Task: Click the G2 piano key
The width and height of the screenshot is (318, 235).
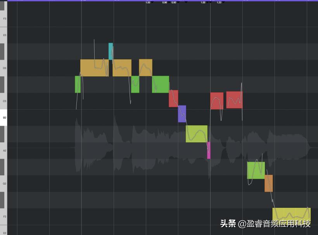Action: click(x=3, y=183)
